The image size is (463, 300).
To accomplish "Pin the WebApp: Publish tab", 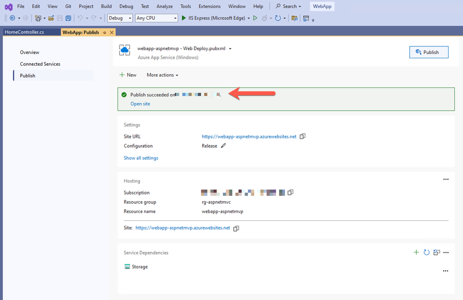I will pos(105,32).
